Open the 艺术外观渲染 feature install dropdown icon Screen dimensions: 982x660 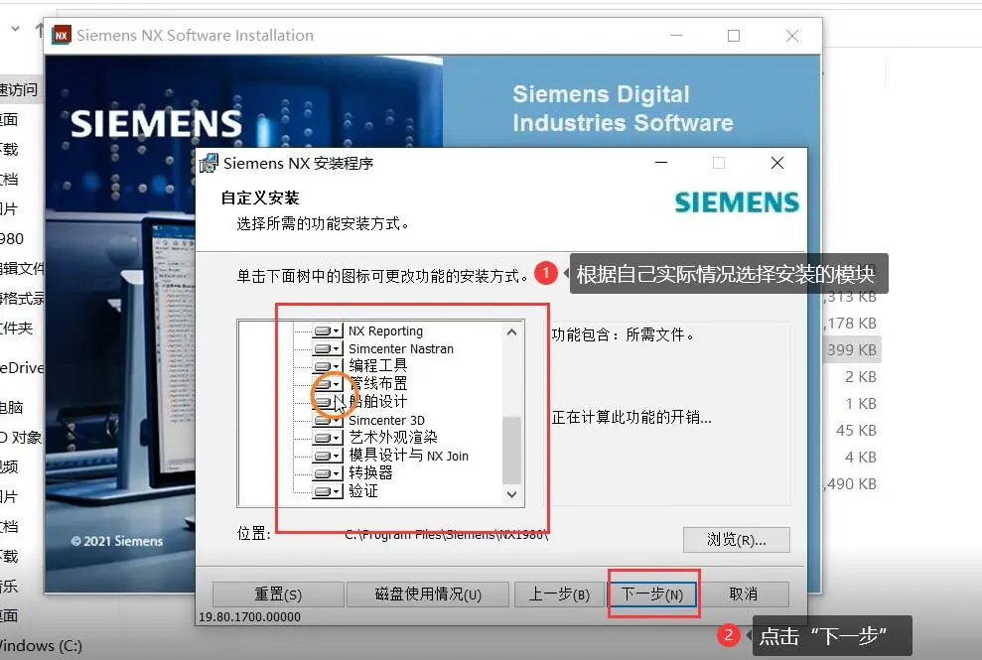pyautogui.click(x=328, y=438)
